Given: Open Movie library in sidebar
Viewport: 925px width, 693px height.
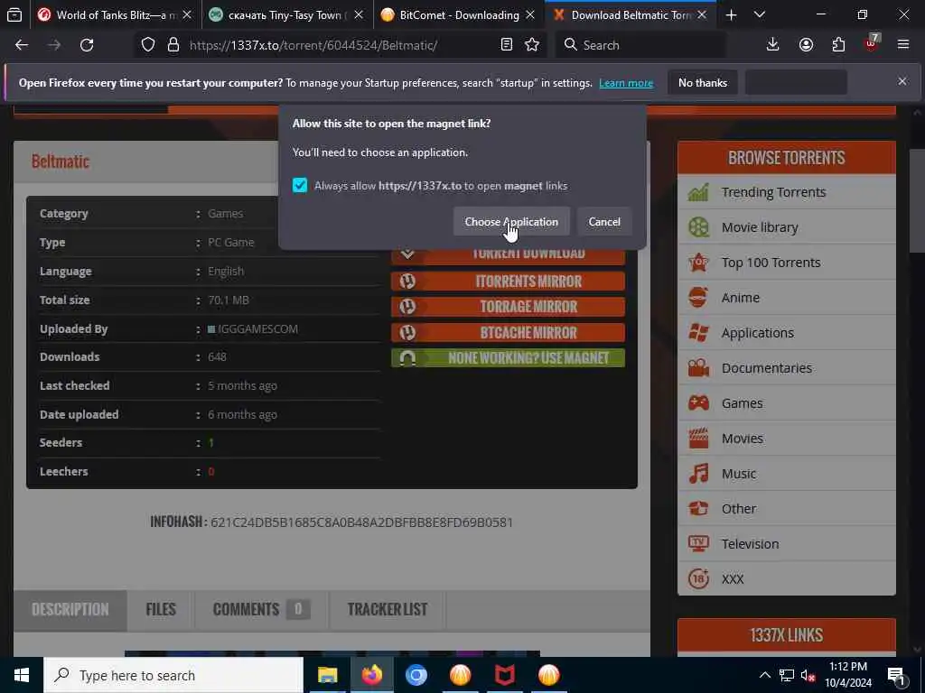Looking at the screenshot, I should [787, 226].
